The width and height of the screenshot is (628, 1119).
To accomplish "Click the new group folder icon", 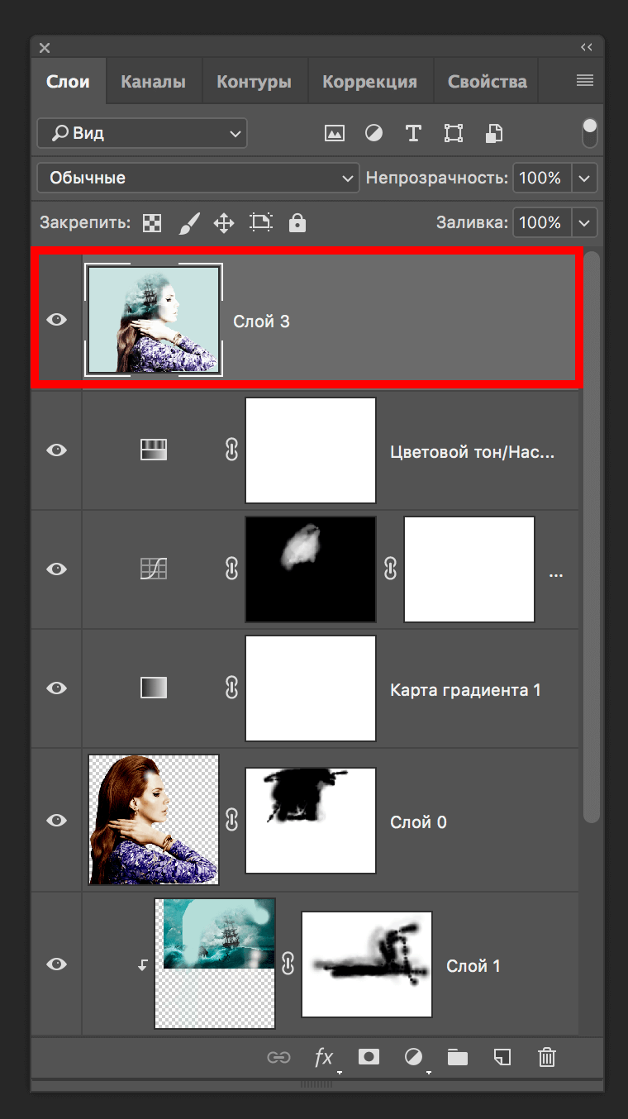I will pyautogui.click(x=457, y=1056).
